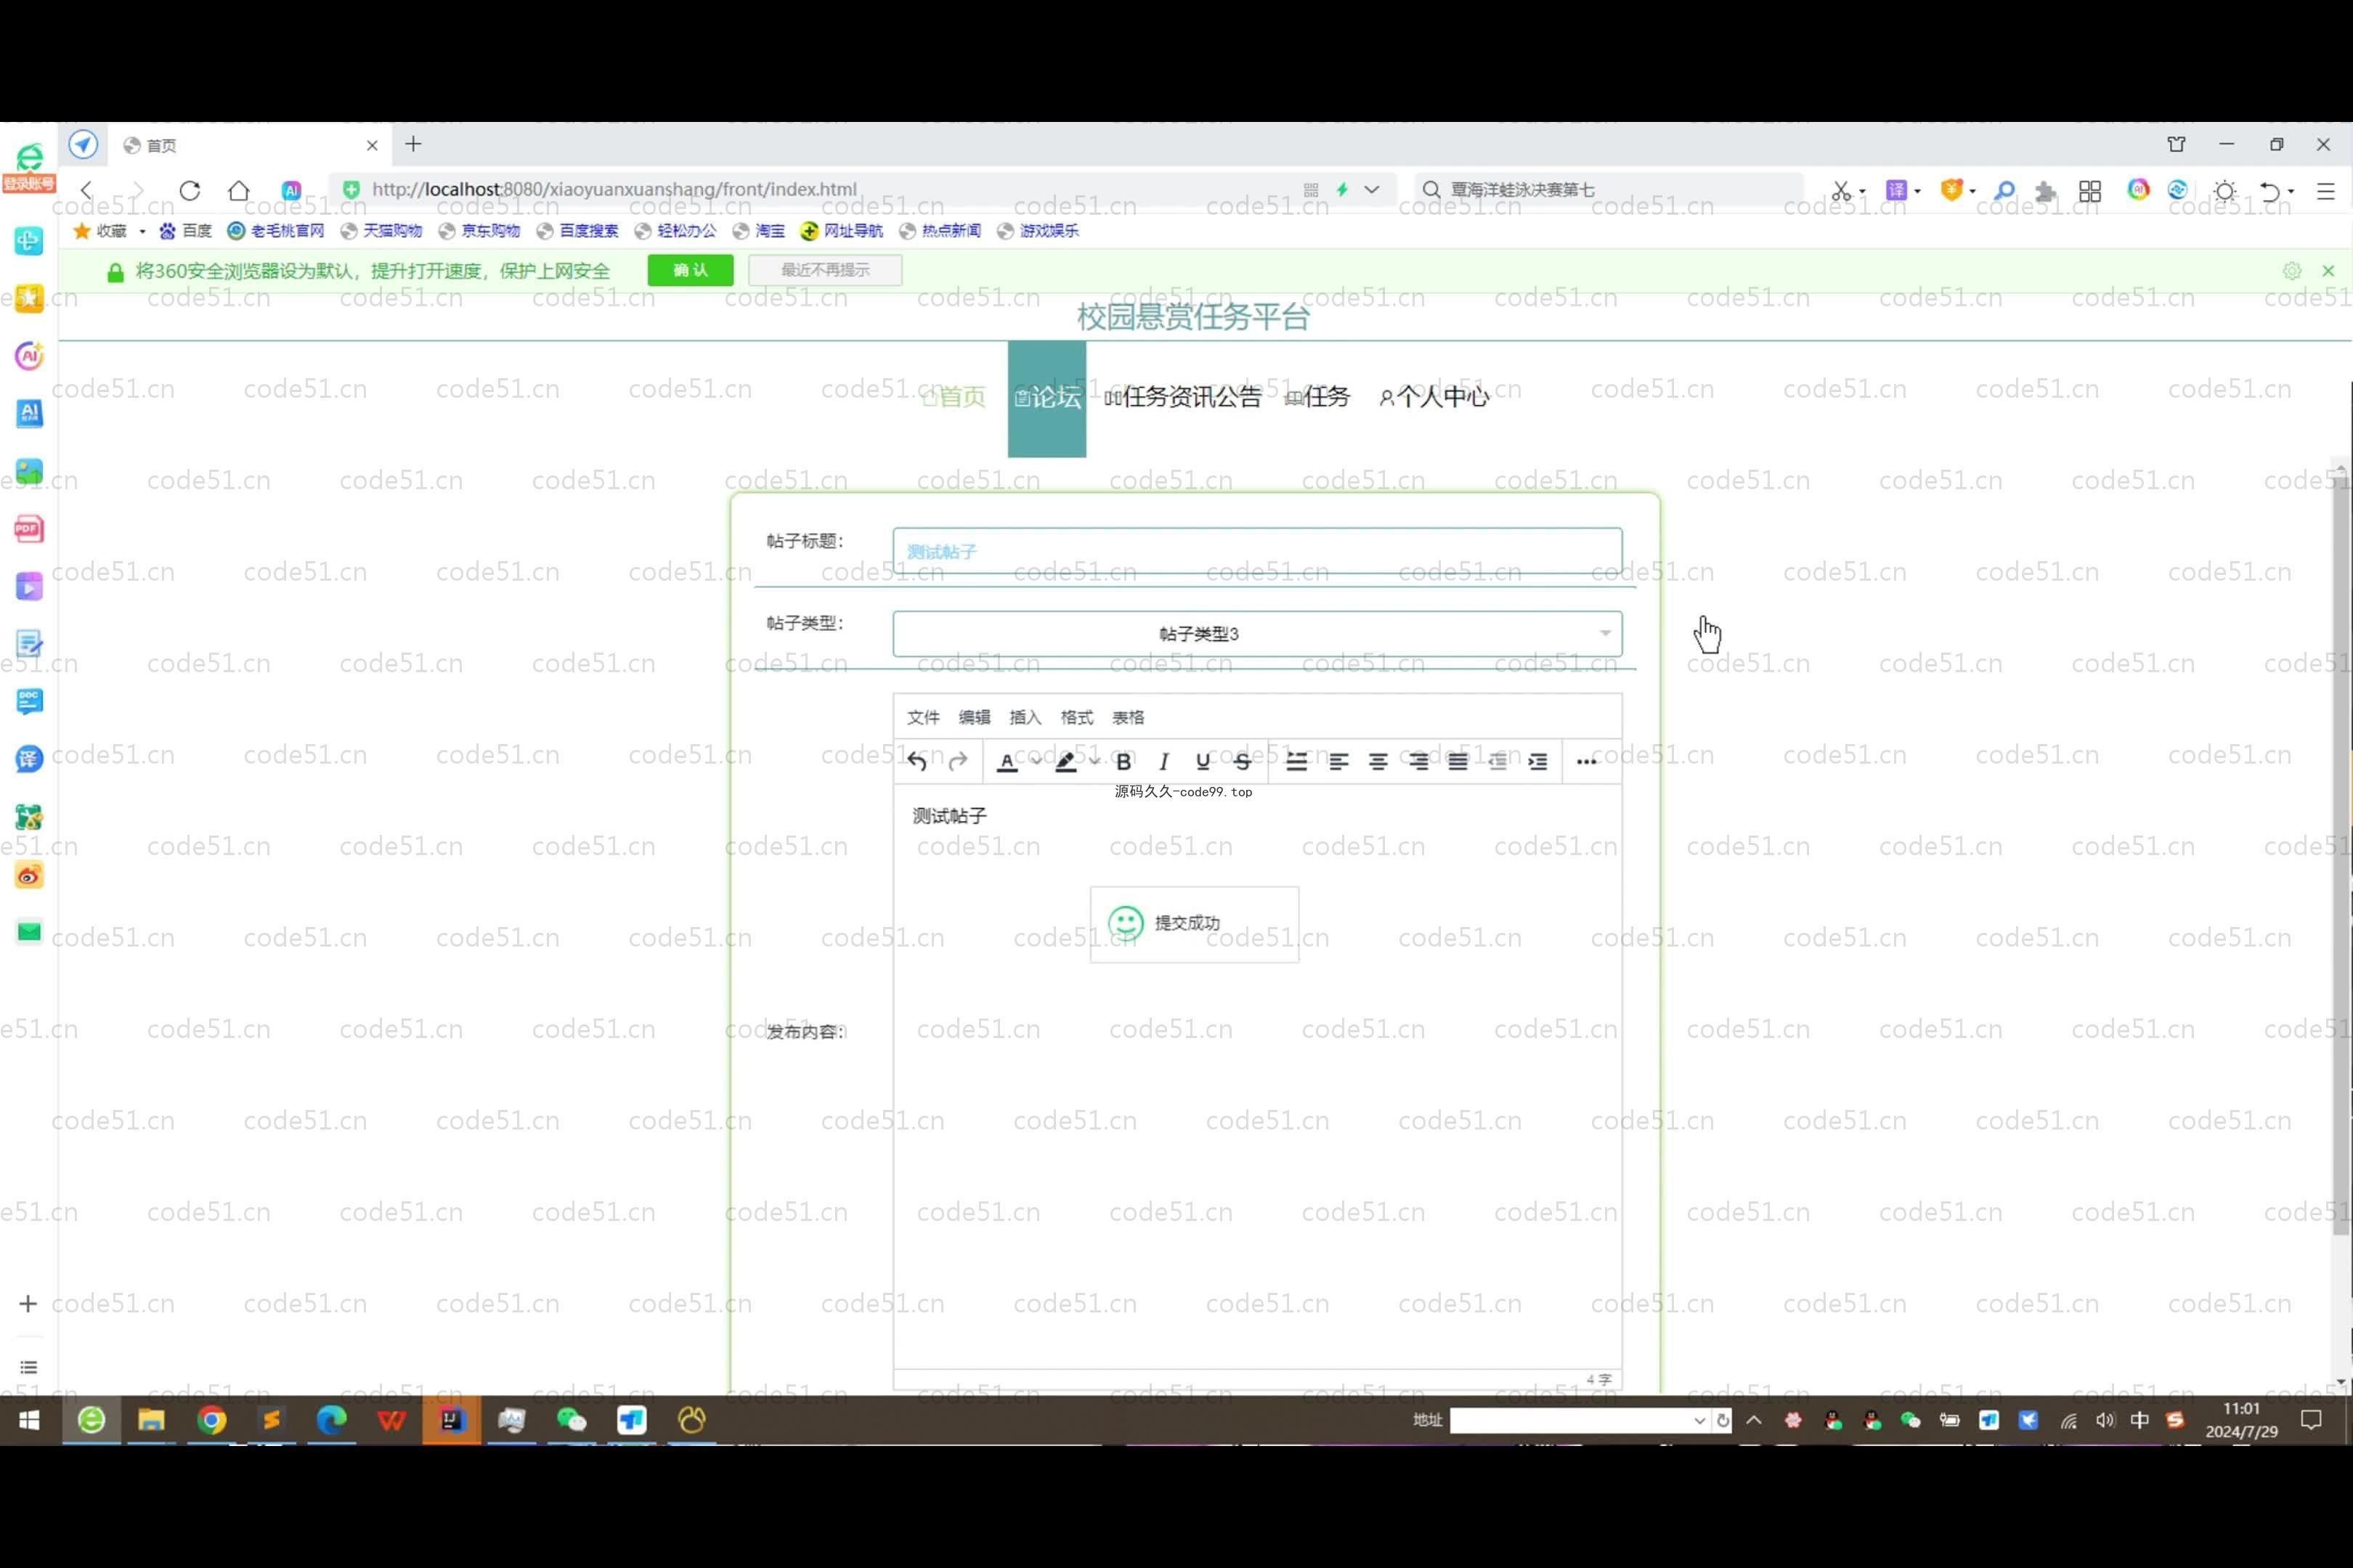Click the undo icon in editor toolbar

pos(917,762)
